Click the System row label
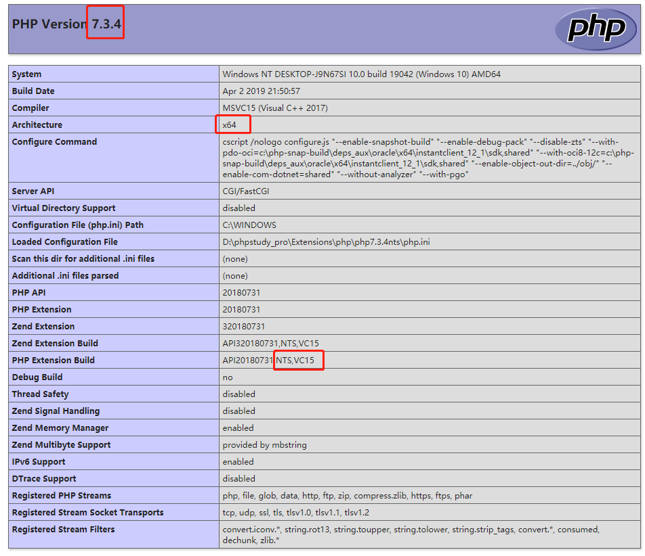This screenshot has height=556, width=645. click(26, 74)
